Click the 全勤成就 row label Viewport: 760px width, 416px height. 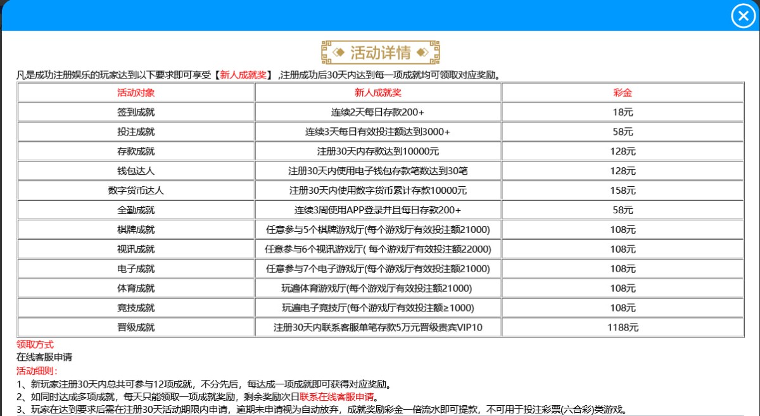(x=136, y=210)
